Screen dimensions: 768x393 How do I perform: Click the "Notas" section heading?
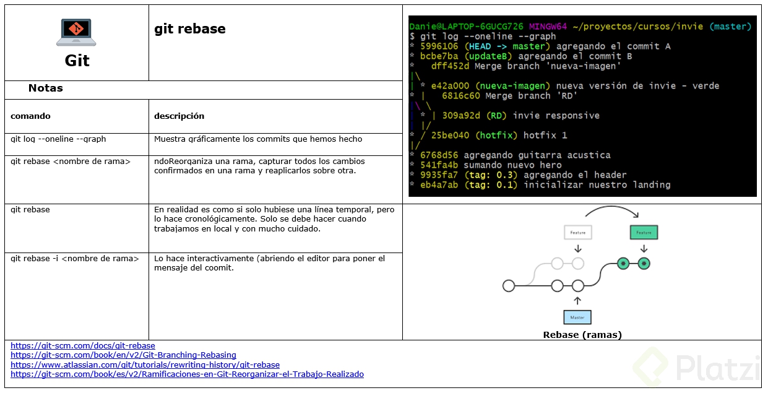[46, 88]
